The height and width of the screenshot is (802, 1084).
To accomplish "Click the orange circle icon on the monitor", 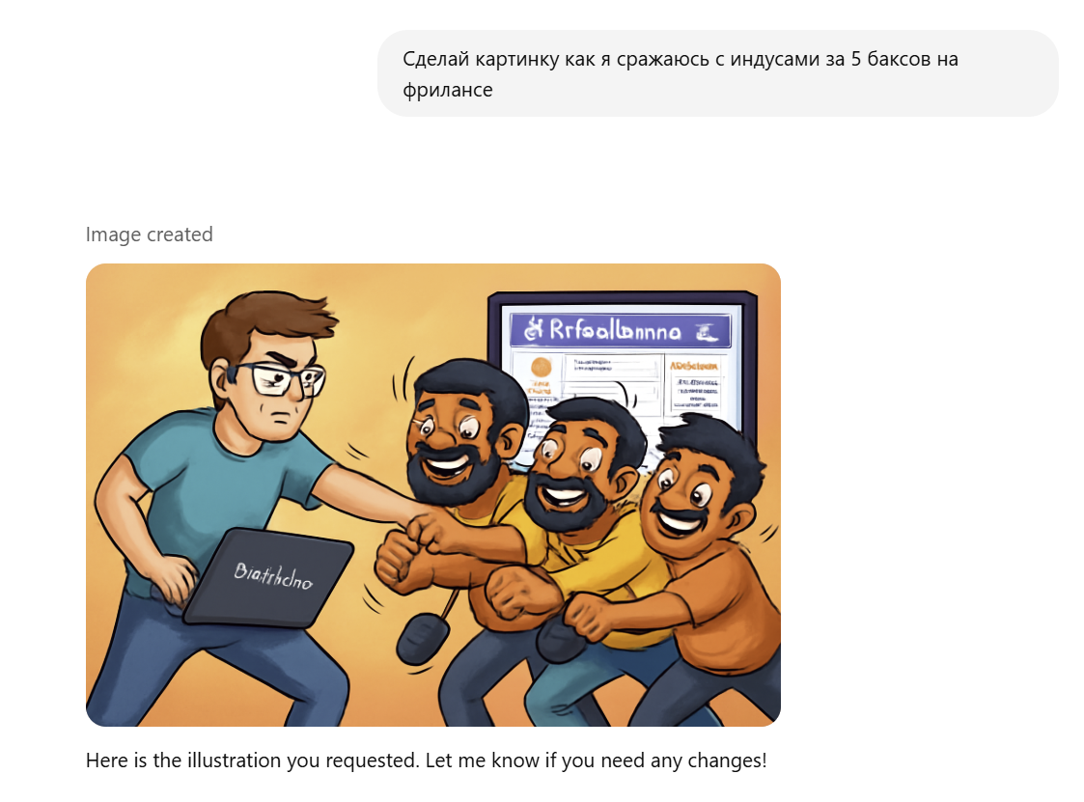I will [542, 368].
